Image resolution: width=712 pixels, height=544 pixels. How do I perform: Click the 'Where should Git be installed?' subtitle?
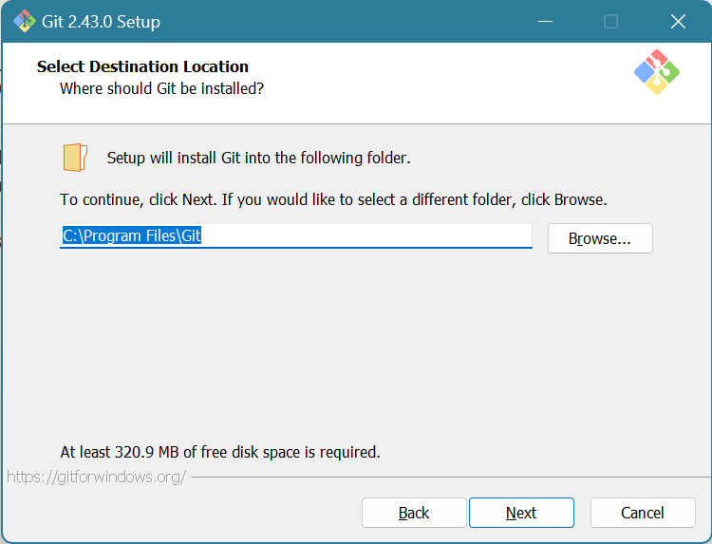click(161, 88)
